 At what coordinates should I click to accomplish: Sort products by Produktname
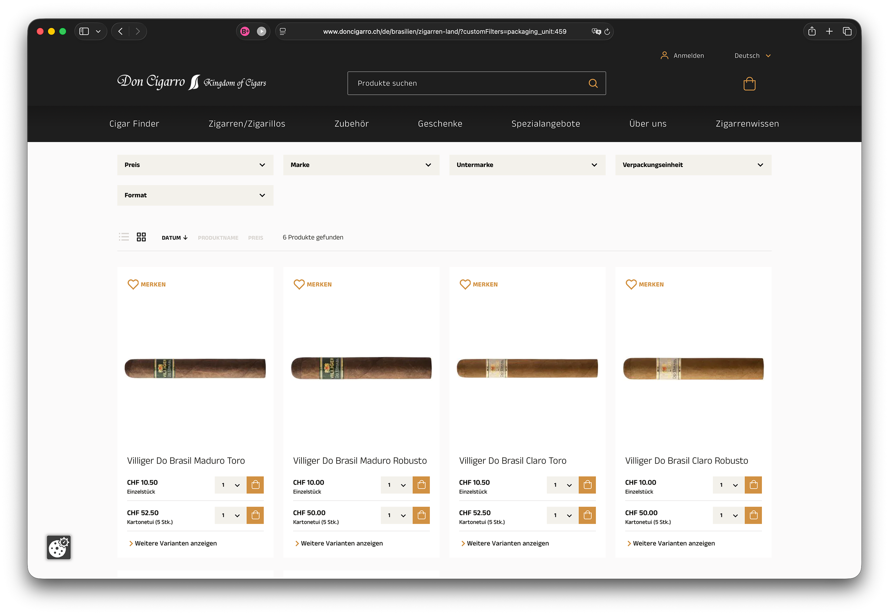click(x=218, y=238)
